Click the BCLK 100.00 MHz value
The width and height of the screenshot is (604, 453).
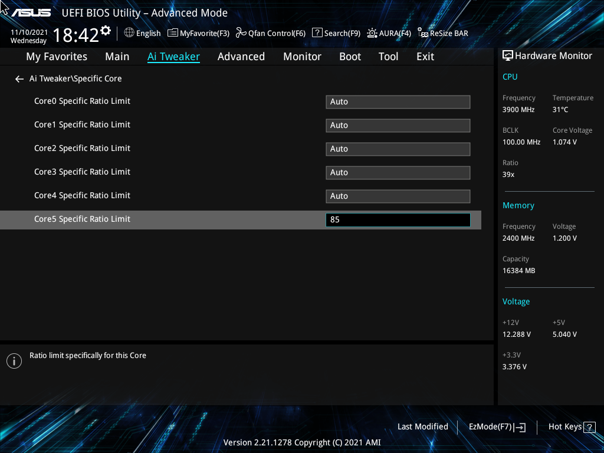[x=521, y=142]
